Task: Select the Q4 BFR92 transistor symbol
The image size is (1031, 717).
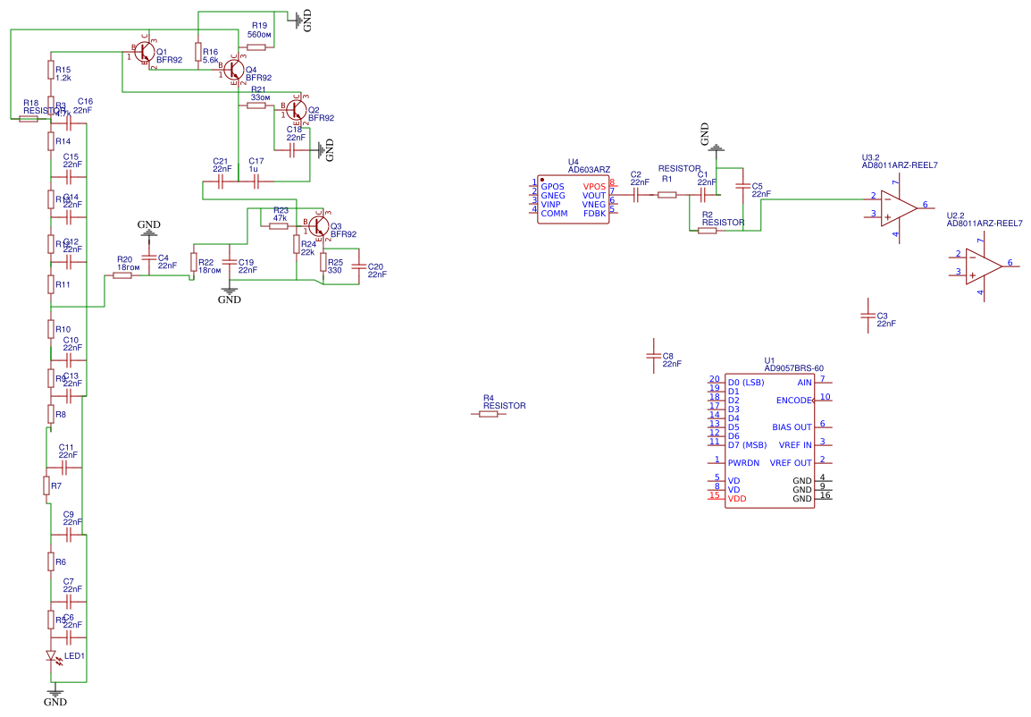Action: pyautogui.click(x=233, y=70)
